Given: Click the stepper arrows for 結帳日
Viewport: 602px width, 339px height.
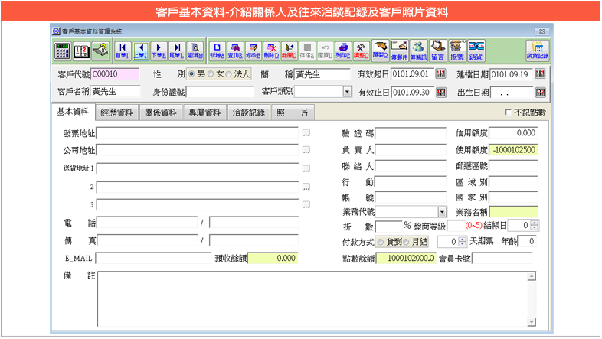Looking at the screenshot, I should pos(535,226).
